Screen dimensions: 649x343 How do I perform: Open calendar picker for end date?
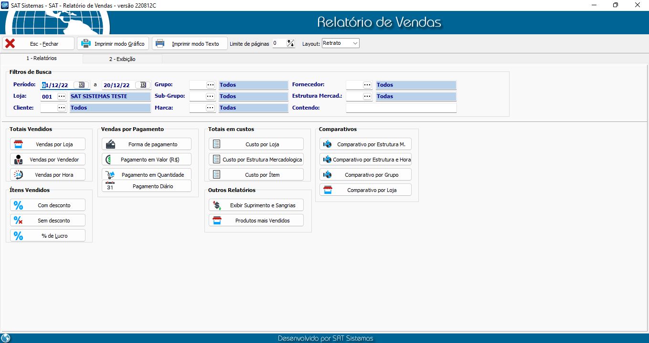143,85
